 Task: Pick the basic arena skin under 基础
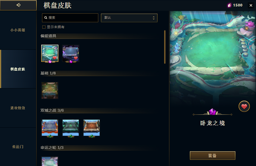coord(50,90)
